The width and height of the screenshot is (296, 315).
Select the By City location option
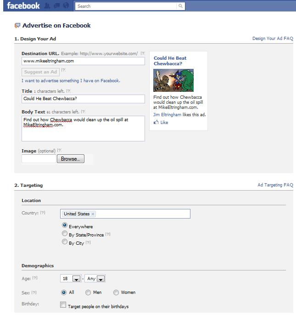pyautogui.click(x=65, y=242)
